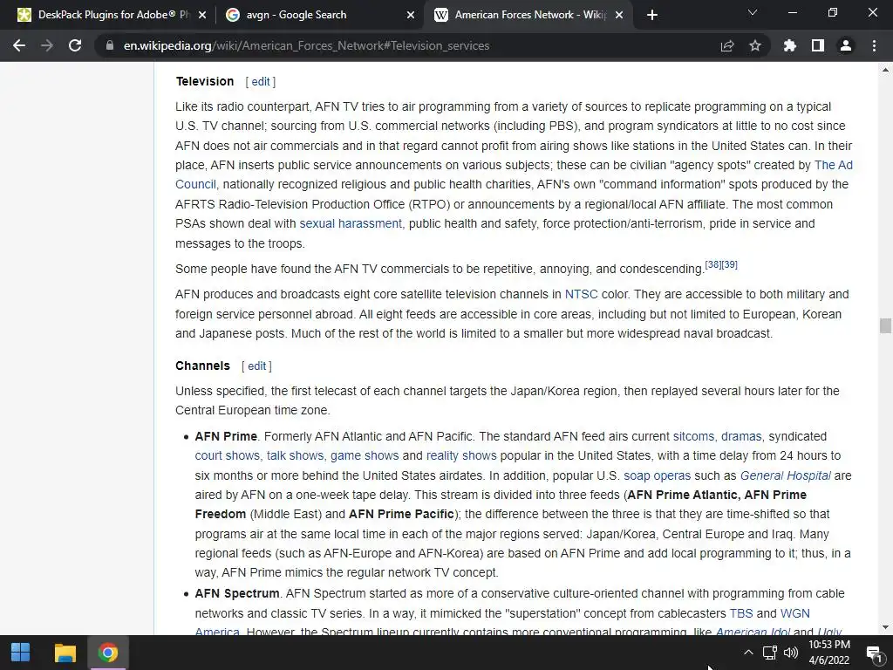Click the Television section heading
893x670 pixels.
tap(204, 81)
